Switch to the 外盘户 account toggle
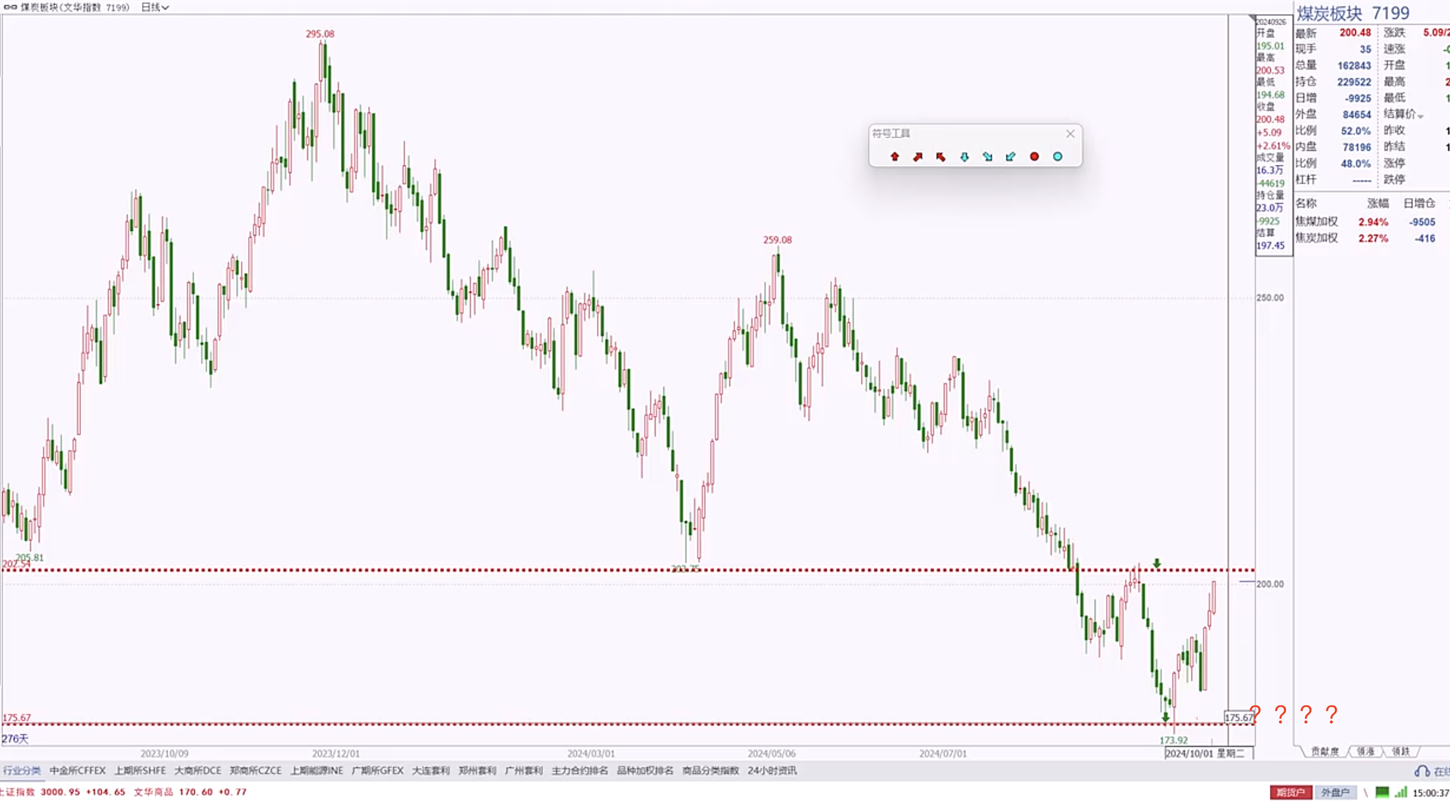The width and height of the screenshot is (1450, 802). [1335, 793]
